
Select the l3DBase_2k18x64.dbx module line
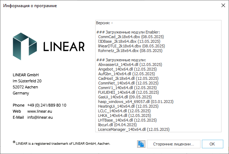click(x=129, y=41)
